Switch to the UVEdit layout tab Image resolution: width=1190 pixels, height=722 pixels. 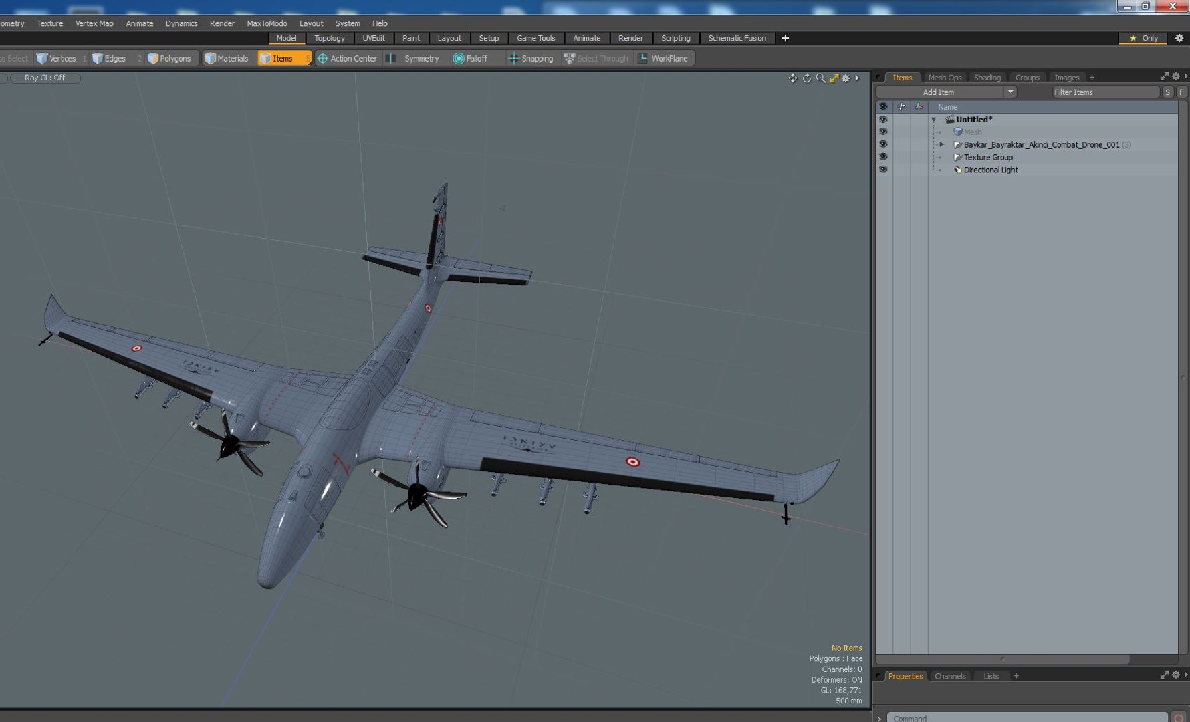tap(373, 38)
